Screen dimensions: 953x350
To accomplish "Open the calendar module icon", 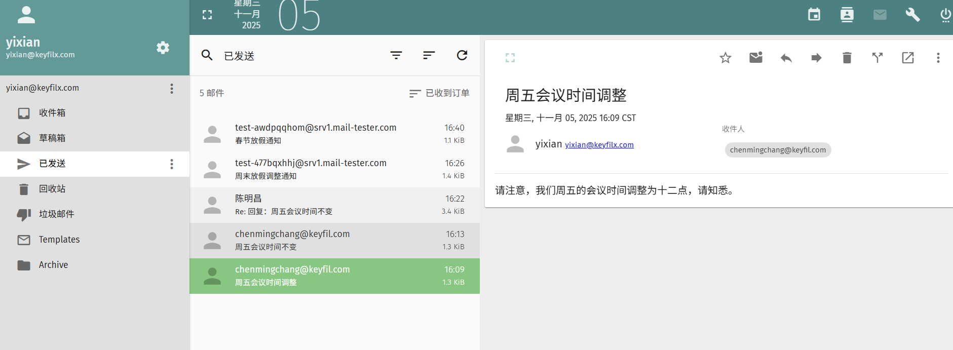I will click(x=814, y=15).
